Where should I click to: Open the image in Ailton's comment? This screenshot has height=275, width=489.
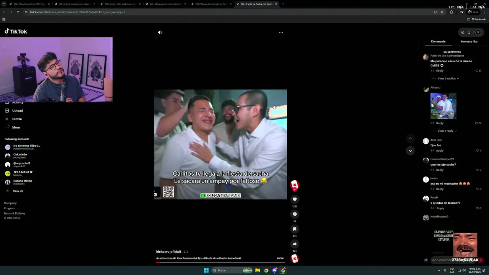tap(443, 106)
